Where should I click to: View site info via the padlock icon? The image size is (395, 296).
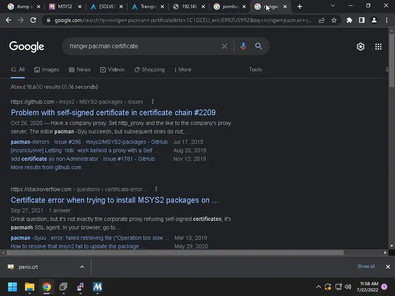(x=49, y=20)
